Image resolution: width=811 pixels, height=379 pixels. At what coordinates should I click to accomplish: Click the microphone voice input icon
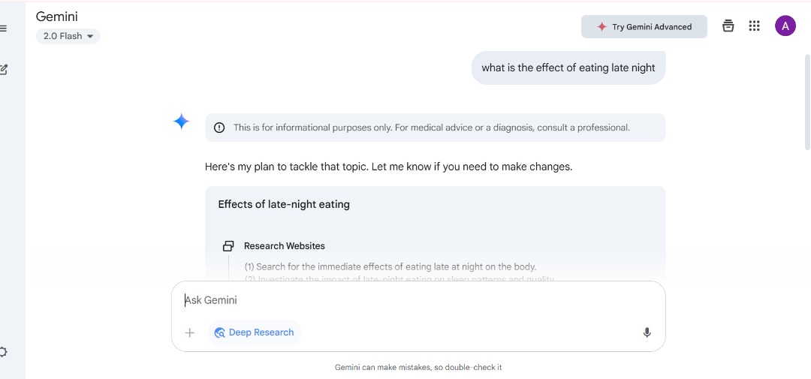click(647, 333)
